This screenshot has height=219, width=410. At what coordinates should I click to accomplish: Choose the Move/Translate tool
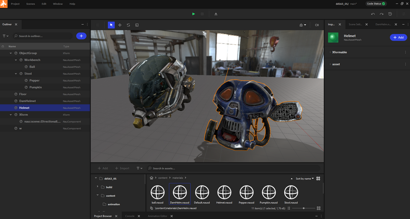tap(120, 25)
